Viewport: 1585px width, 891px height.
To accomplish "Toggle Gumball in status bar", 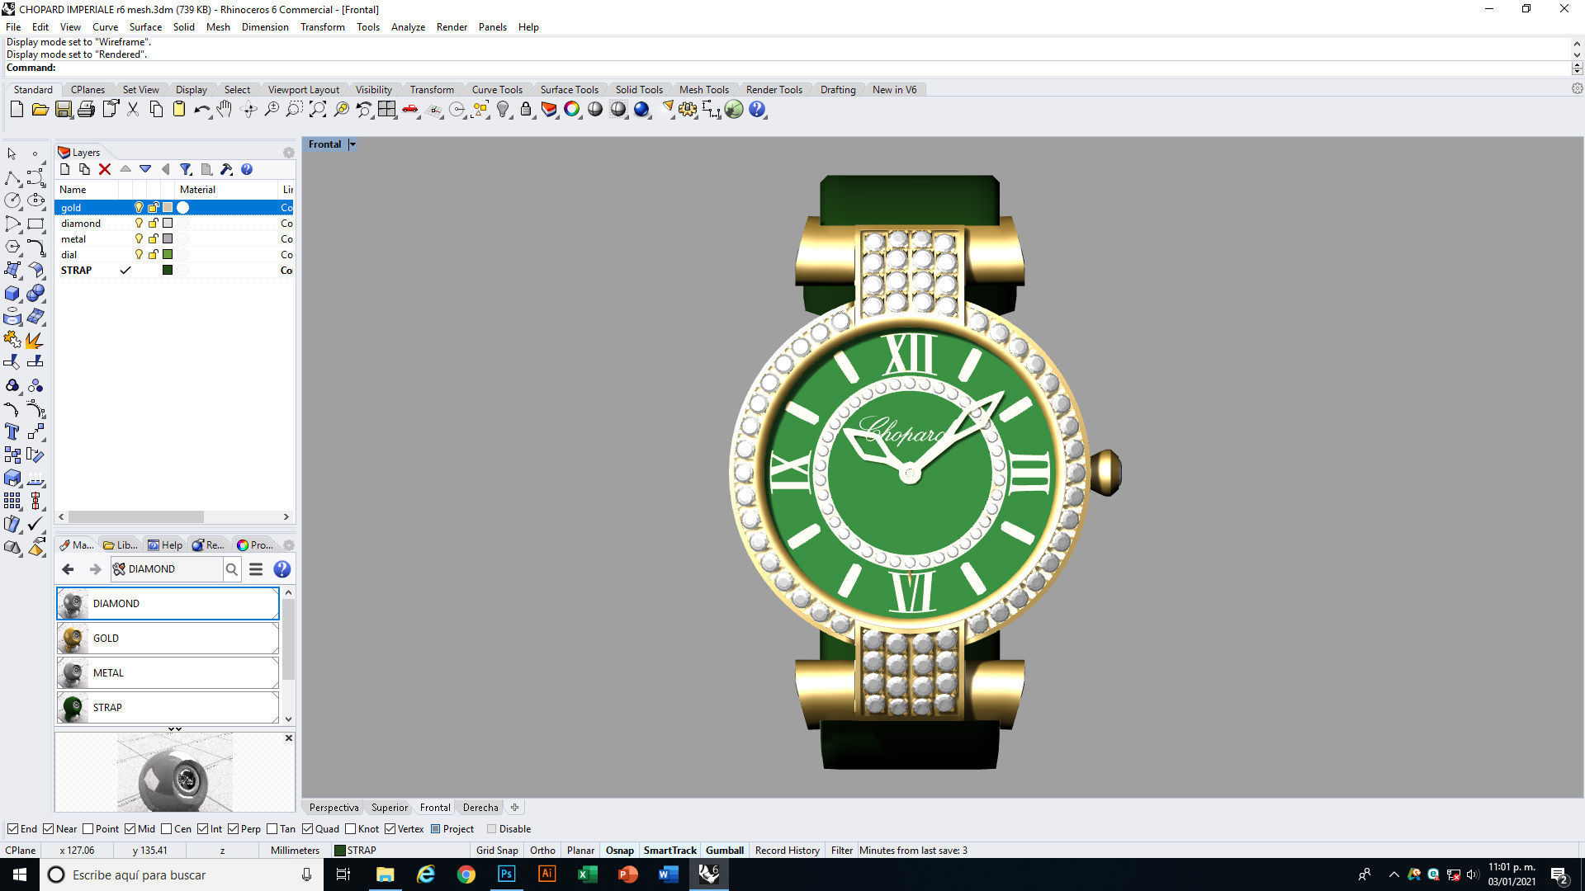I will [725, 851].
